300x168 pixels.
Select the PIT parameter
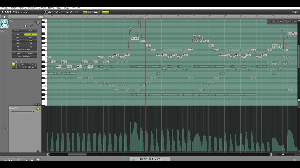(x=18, y=47)
